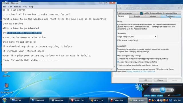Open the Intel Graphics Media Accelerator Driver tab
This screenshot has width=183, height=103.
coord(159,13)
